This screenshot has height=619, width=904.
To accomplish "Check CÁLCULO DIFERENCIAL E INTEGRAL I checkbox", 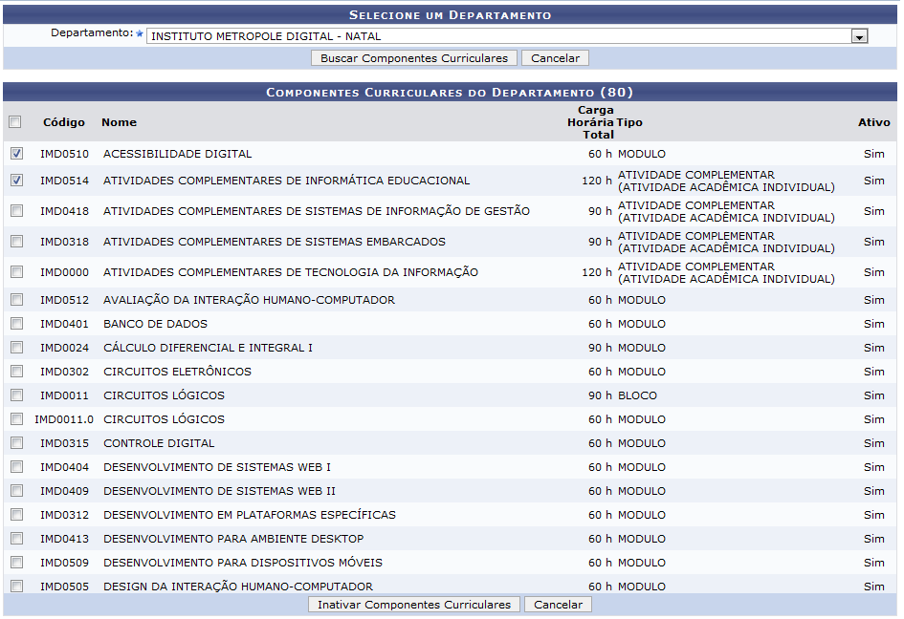I will click(14, 347).
